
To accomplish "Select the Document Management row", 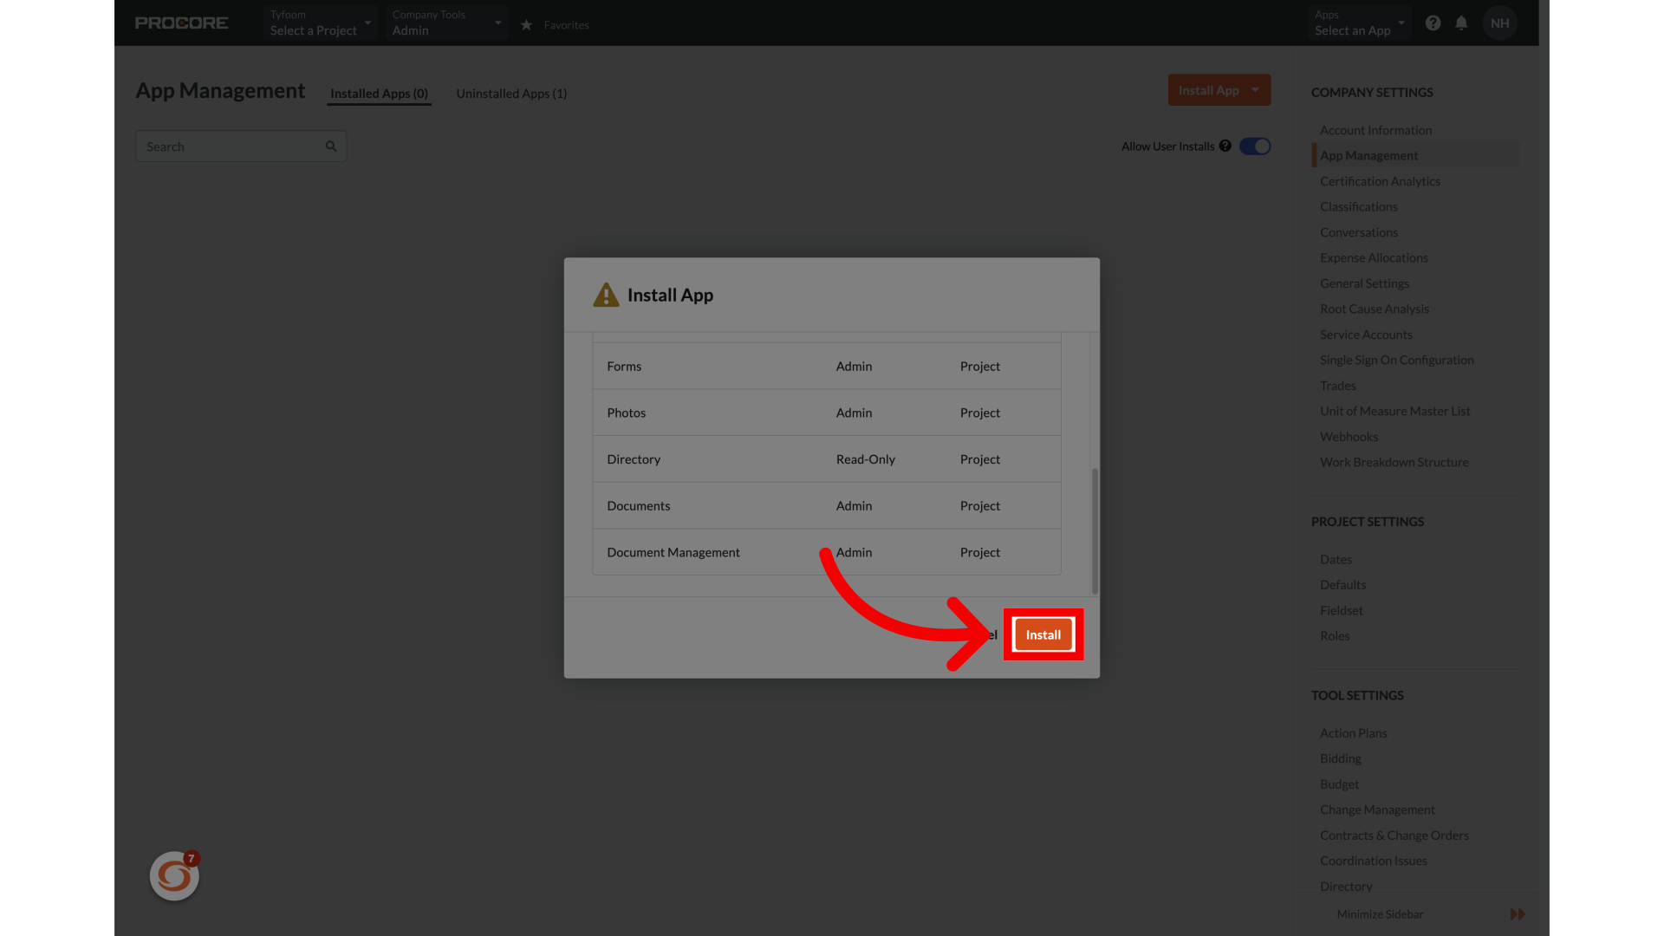I will 827,552.
